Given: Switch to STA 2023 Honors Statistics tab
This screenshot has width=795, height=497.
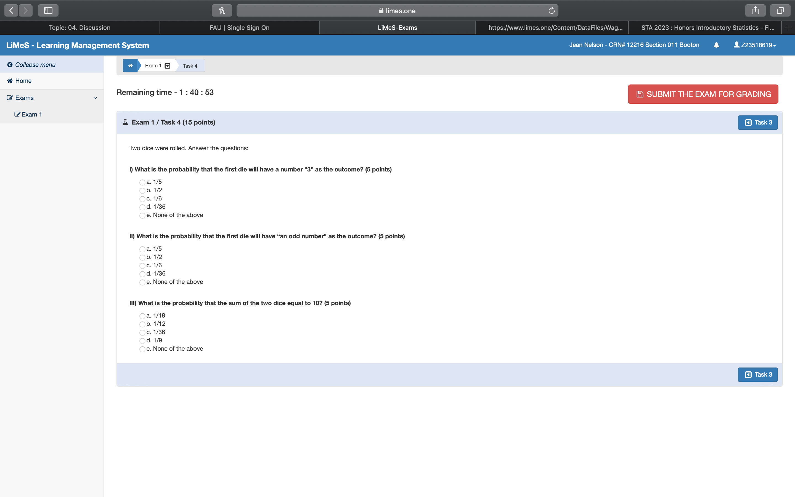Looking at the screenshot, I should coord(707,28).
